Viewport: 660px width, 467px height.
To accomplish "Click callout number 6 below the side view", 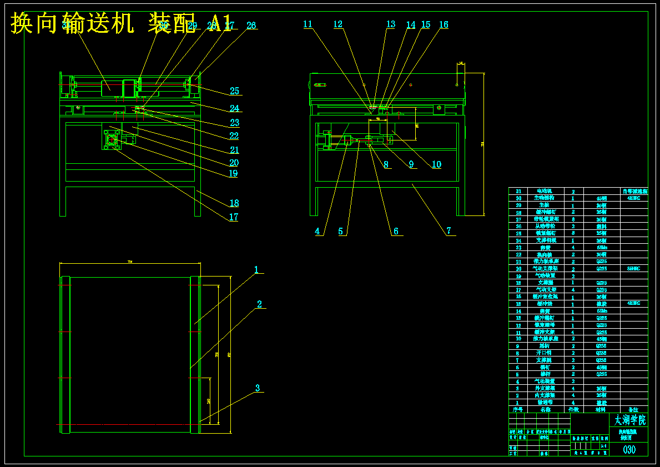I will (396, 231).
